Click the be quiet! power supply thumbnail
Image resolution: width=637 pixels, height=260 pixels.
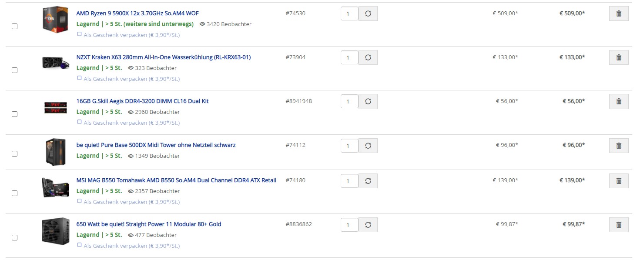(55, 231)
